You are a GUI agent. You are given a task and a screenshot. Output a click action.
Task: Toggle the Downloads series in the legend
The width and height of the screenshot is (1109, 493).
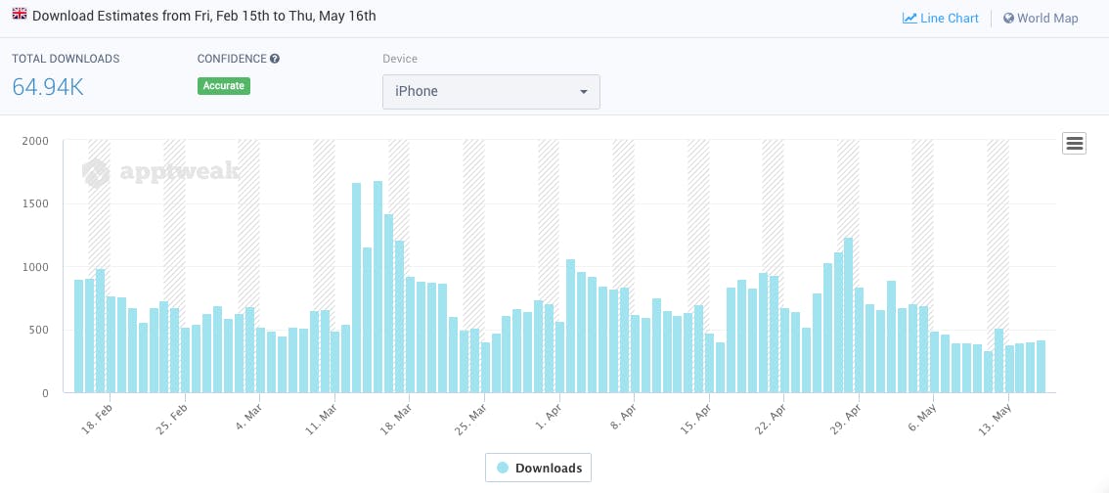click(538, 468)
